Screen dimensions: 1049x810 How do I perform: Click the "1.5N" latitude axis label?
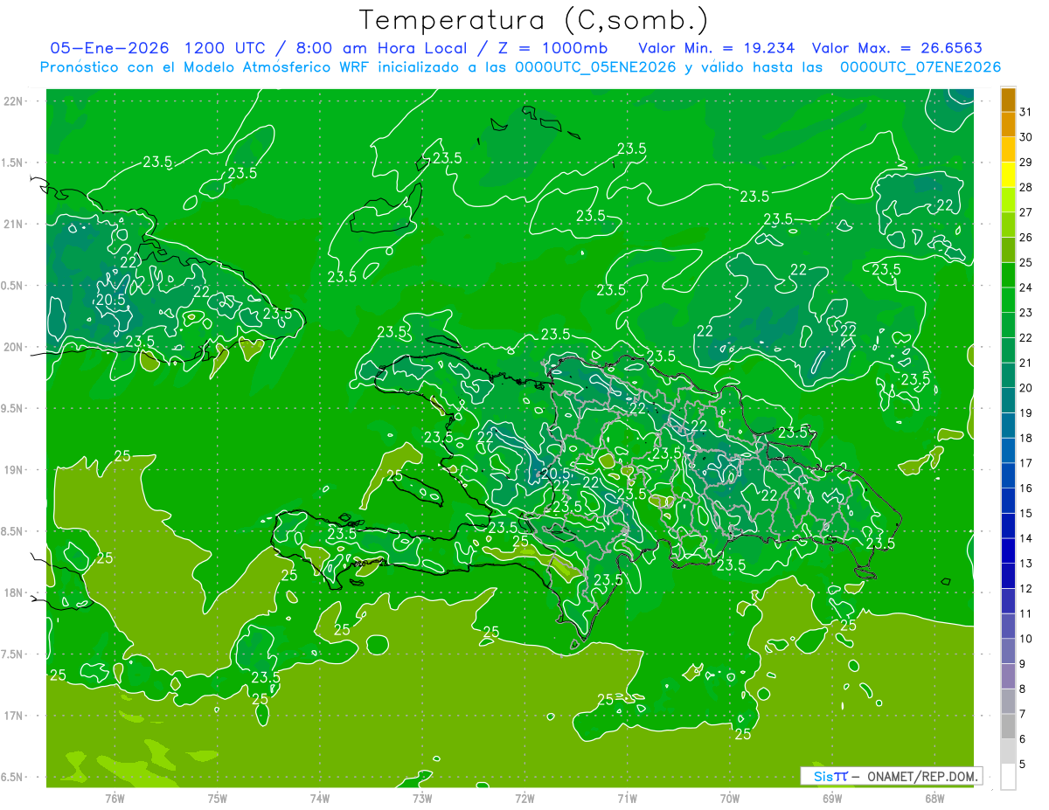tap(13, 163)
